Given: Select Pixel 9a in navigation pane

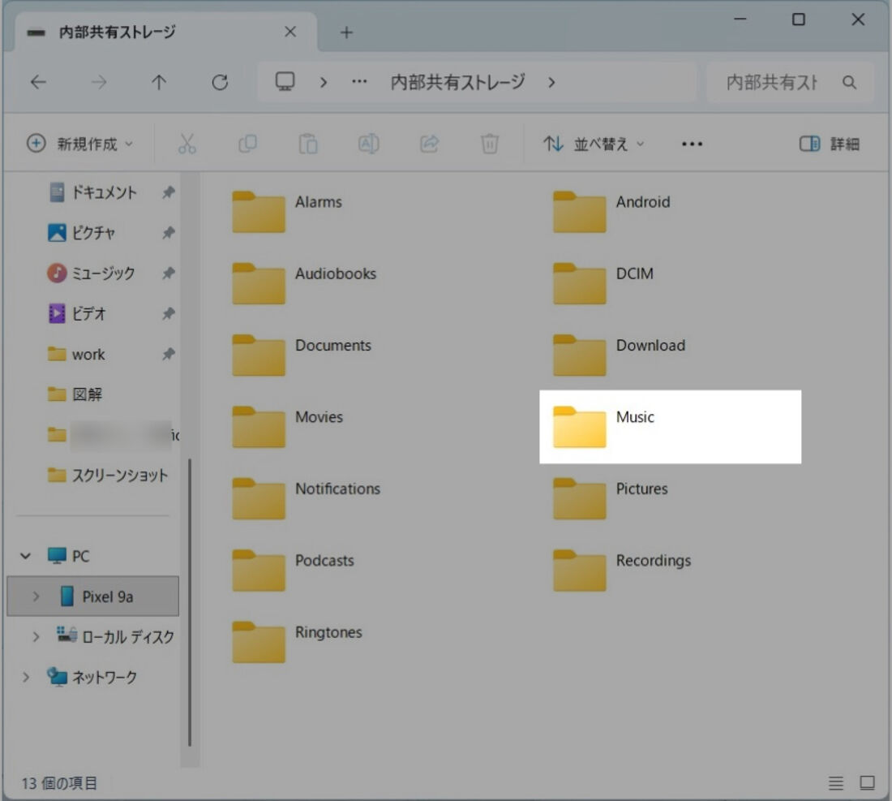Looking at the screenshot, I should click(x=92, y=596).
